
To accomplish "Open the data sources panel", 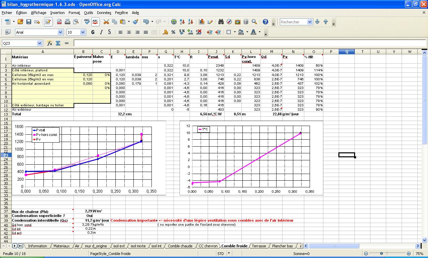I will click(x=246, y=22).
